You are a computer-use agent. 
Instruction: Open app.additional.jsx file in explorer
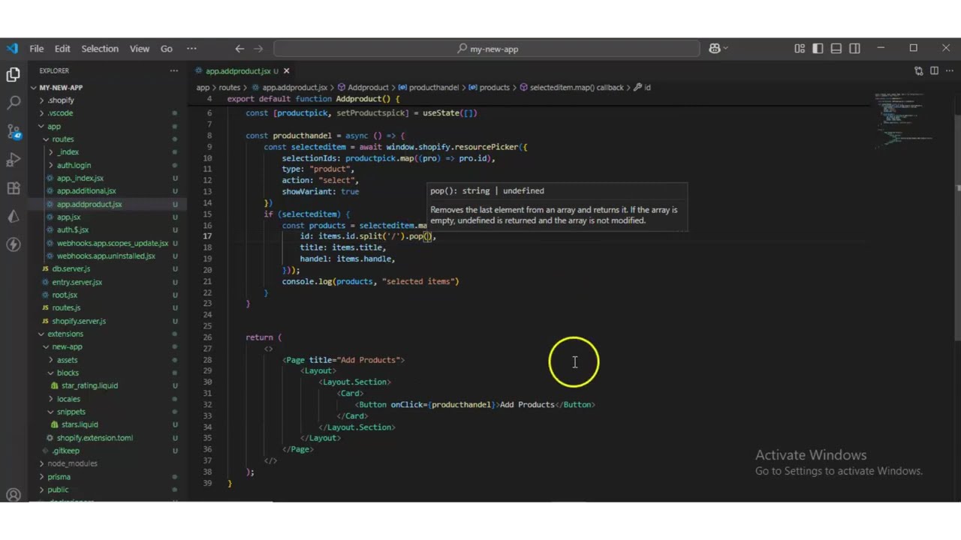click(86, 190)
